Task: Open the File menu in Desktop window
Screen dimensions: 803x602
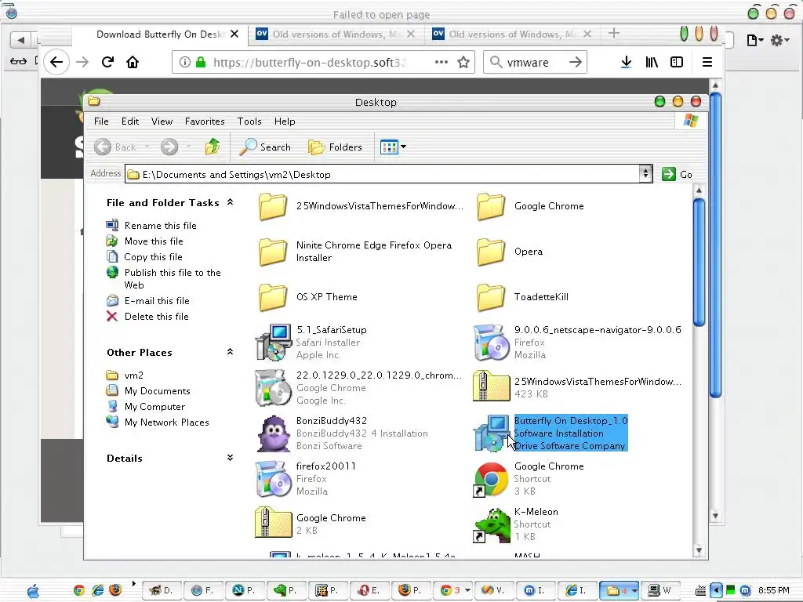Action: [101, 121]
